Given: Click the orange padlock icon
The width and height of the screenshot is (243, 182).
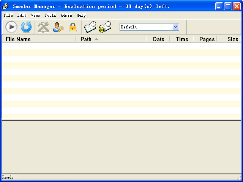Looking at the screenshot, I should [73, 27].
